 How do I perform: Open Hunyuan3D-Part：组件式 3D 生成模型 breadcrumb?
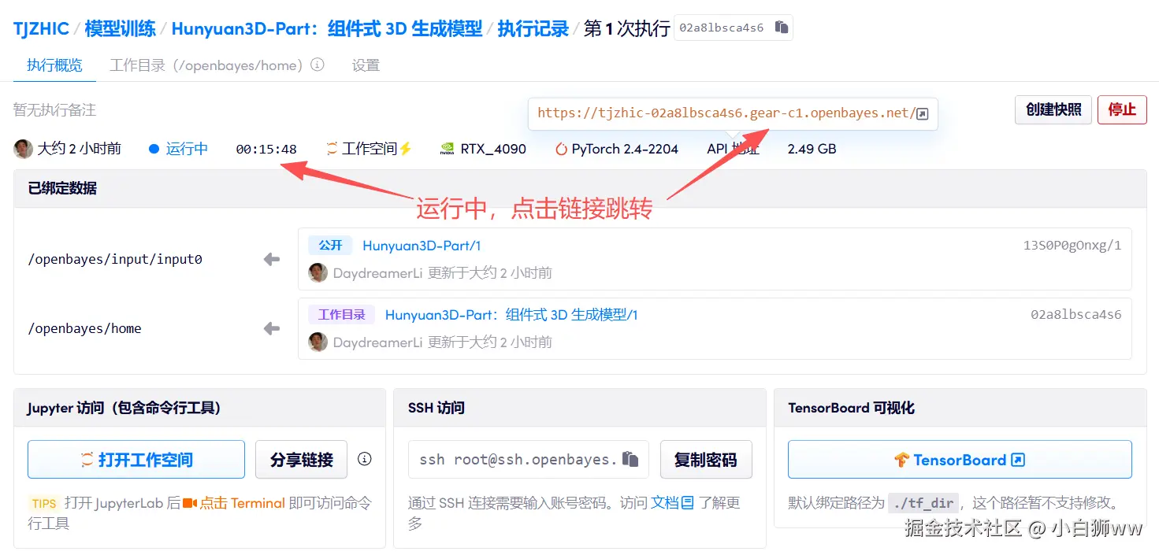click(327, 29)
